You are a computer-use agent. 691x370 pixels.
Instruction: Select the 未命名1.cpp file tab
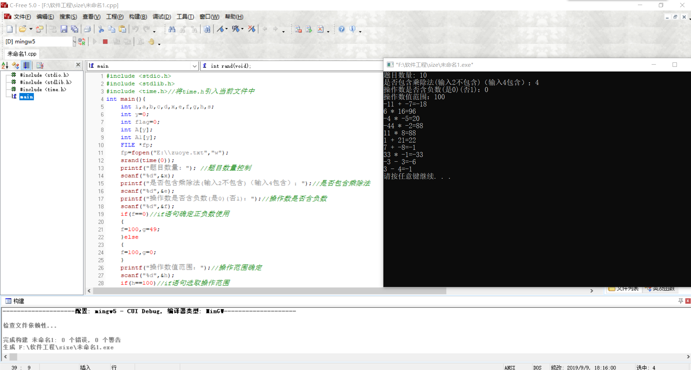click(22, 54)
